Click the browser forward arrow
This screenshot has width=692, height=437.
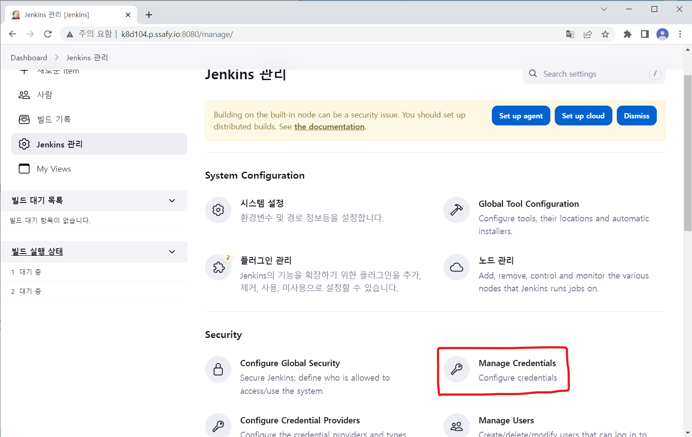30,34
